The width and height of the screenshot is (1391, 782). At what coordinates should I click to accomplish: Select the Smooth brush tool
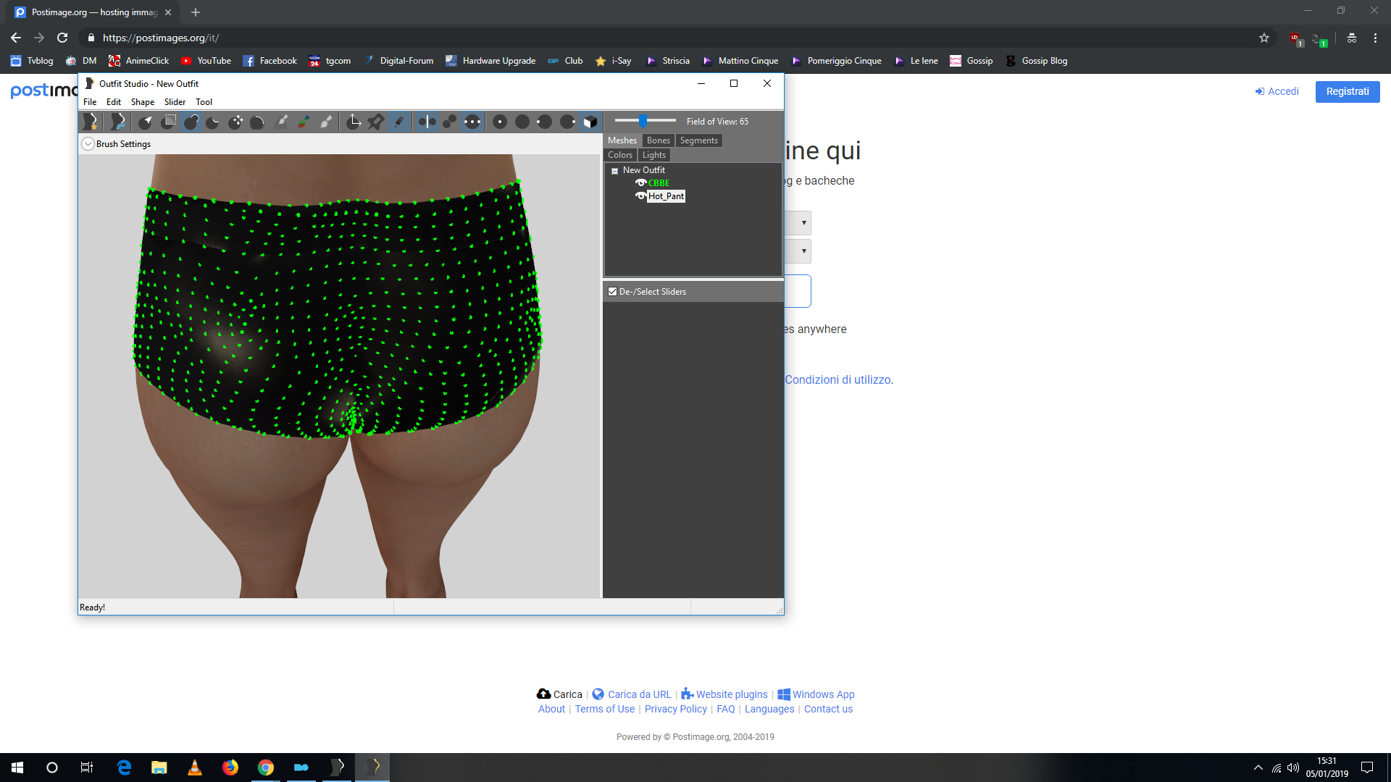257,122
